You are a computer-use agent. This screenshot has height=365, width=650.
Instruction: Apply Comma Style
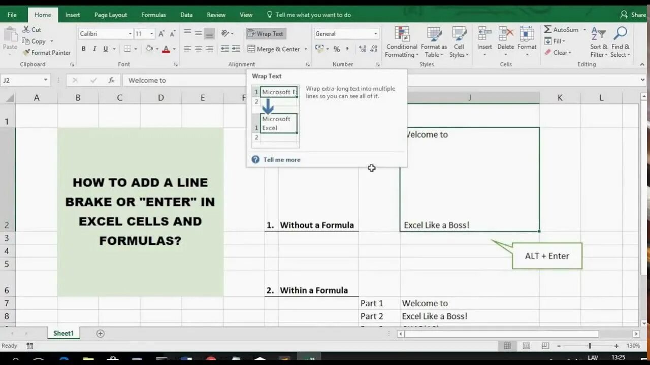347,49
